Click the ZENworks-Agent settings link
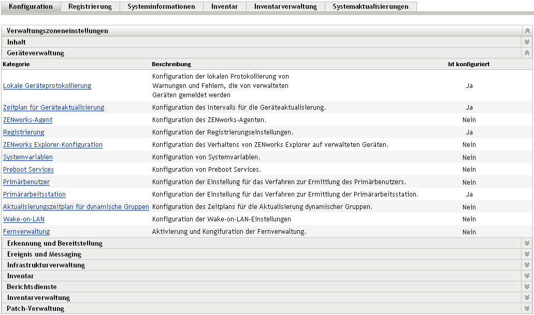Image resolution: width=534 pixels, height=315 pixels. click(x=27, y=120)
